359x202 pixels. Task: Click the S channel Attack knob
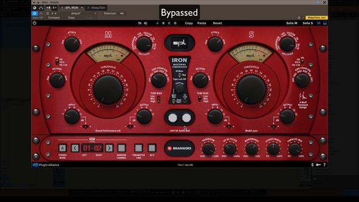[x=215, y=44]
